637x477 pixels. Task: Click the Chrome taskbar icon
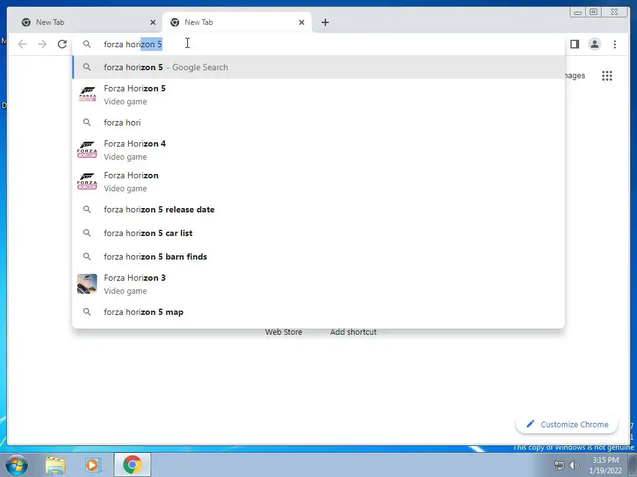[133, 465]
